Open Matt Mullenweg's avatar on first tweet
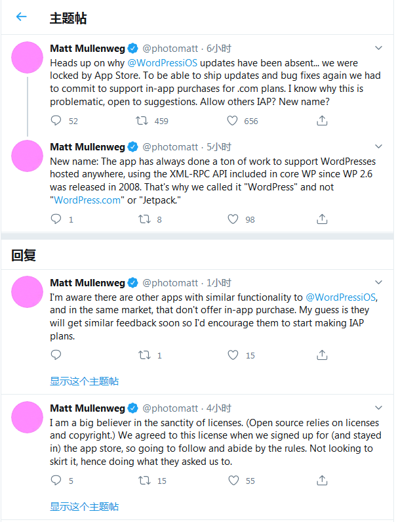This screenshot has width=396, height=522. pyautogui.click(x=28, y=58)
